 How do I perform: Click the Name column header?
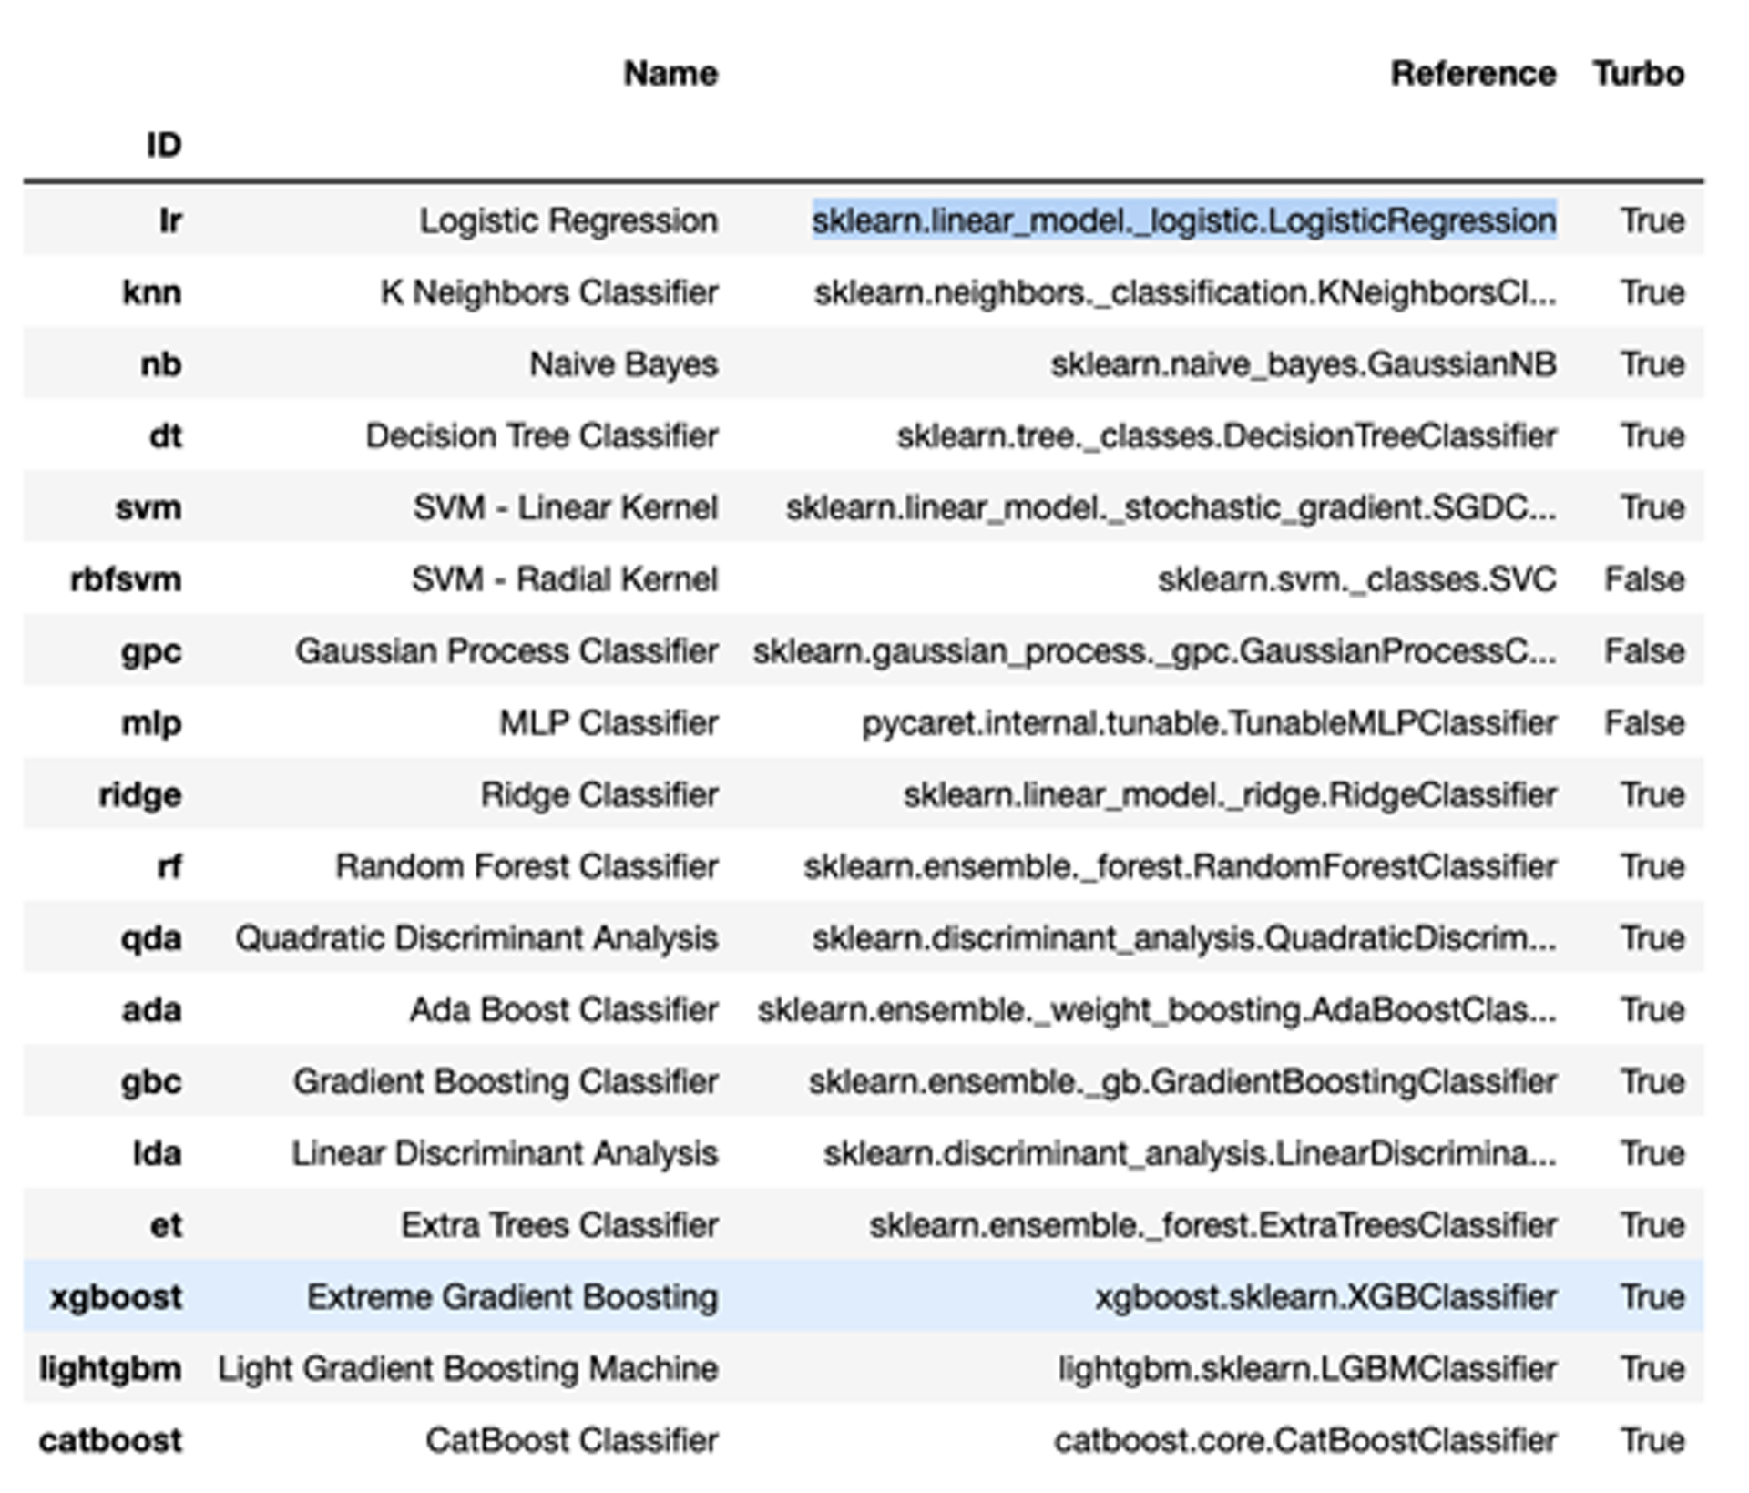pos(670,74)
